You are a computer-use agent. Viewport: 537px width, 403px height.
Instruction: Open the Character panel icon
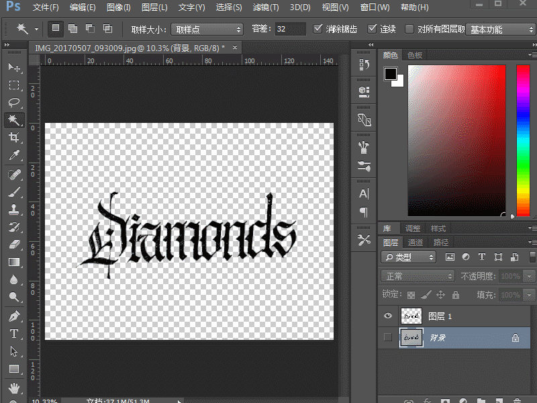coord(364,193)
